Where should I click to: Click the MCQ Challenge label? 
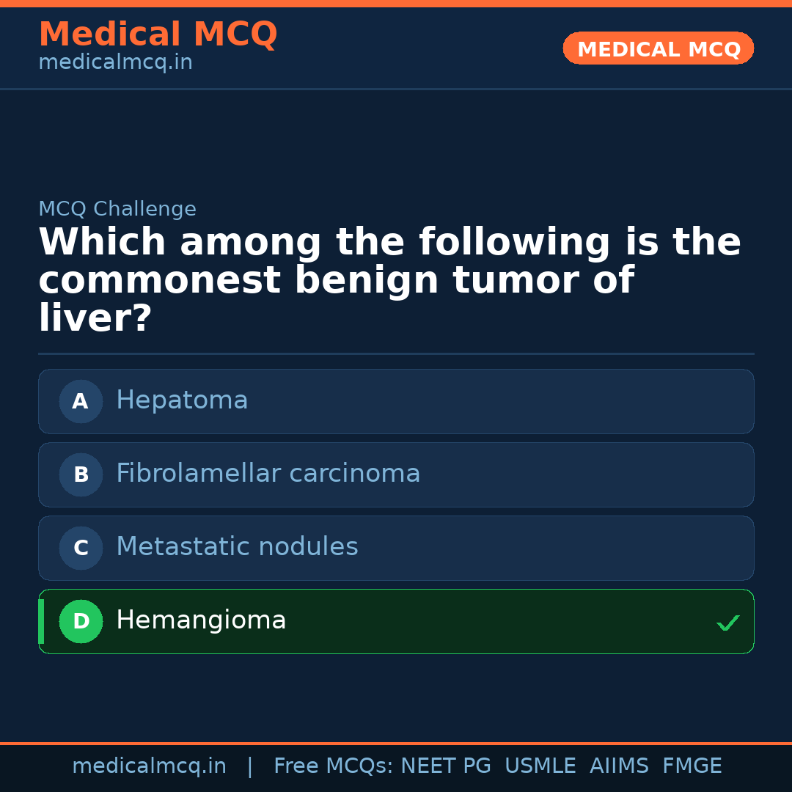(x=117, y=209)
